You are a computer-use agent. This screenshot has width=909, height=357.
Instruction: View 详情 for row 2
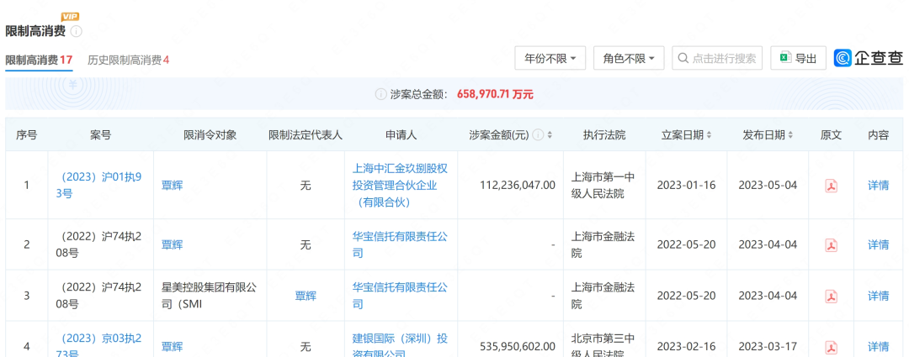coord(878,244)
